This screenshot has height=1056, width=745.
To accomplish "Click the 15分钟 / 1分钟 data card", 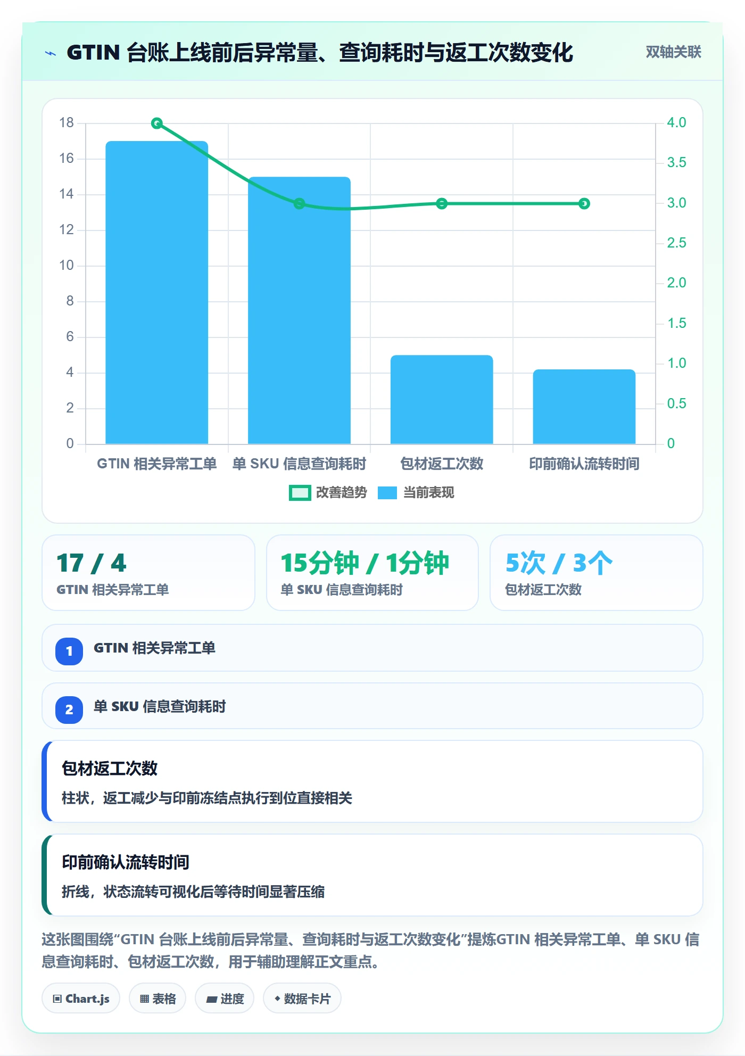I will click(x=372, y=573).
